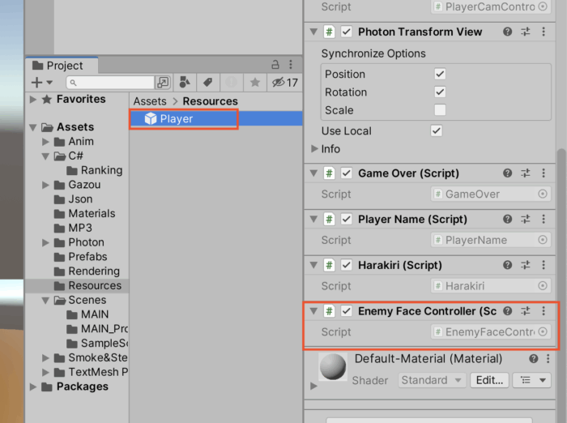Viewport: 567px width, 423px height.
Task: Open more options for Harakiri script
Action: [543, 265]
